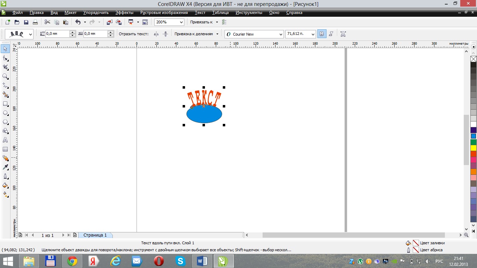Activate the Text tool
Screen dimensions: 477x268
click(x=5, y=140)
